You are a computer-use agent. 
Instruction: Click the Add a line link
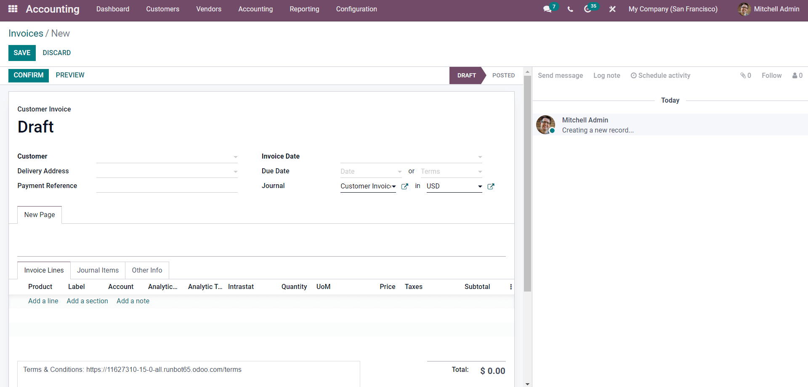tap(43, 301)
